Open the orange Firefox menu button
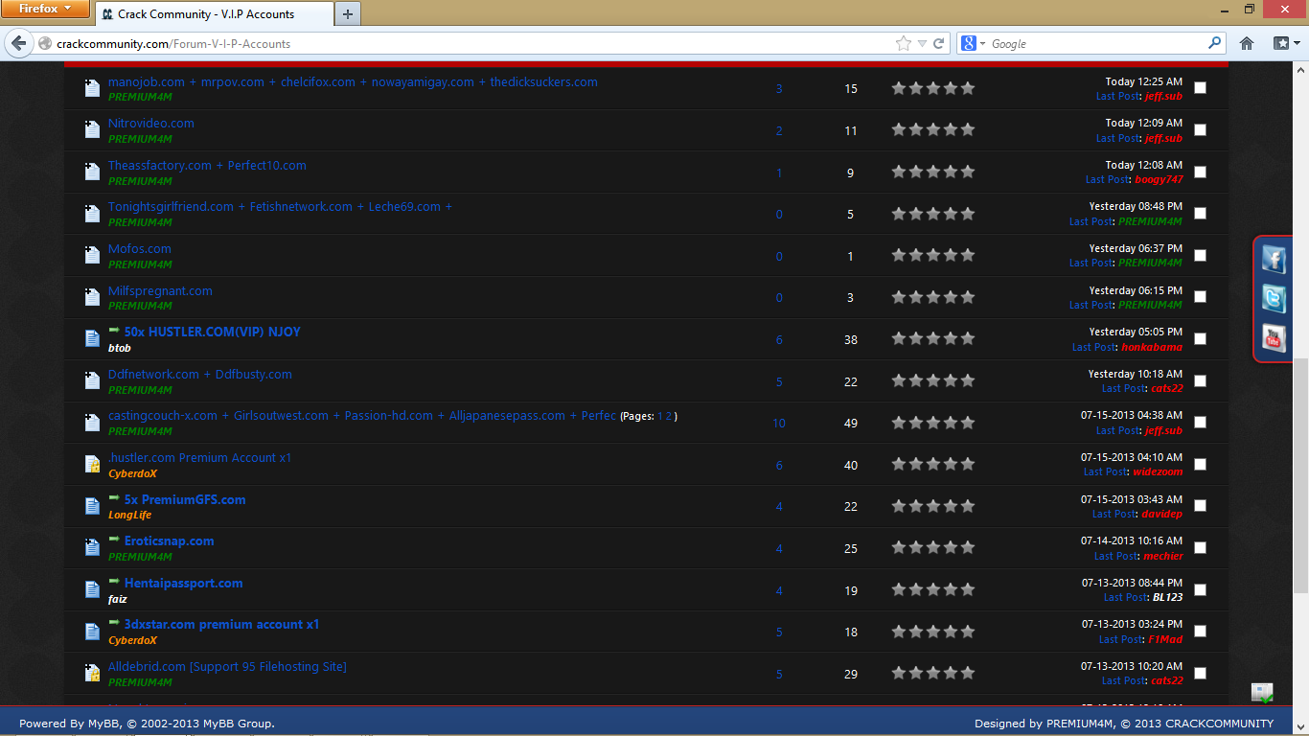This screenshot has width=1309, height=736. (x=46, y=9)
